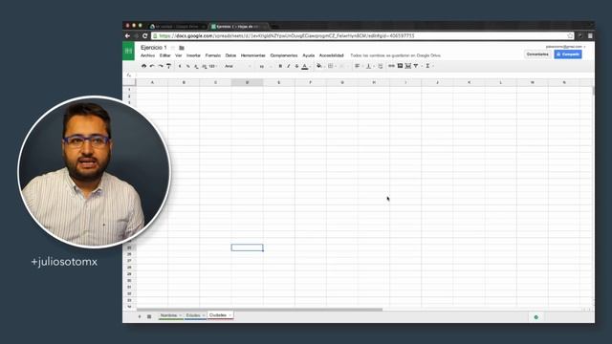Screen dimensions: 612x344
Task: Select the paint format tool
Action: coord(168,66)
